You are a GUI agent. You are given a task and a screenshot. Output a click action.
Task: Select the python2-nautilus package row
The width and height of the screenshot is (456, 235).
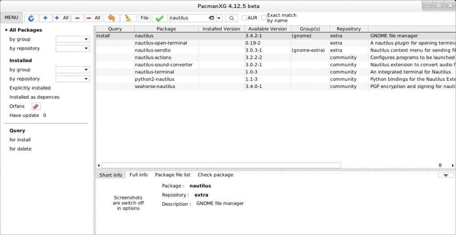(276, 79)
